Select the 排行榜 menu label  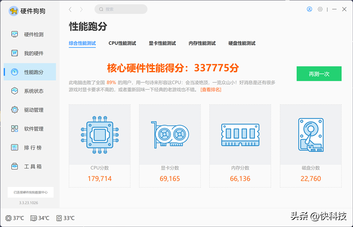(33, 147)
